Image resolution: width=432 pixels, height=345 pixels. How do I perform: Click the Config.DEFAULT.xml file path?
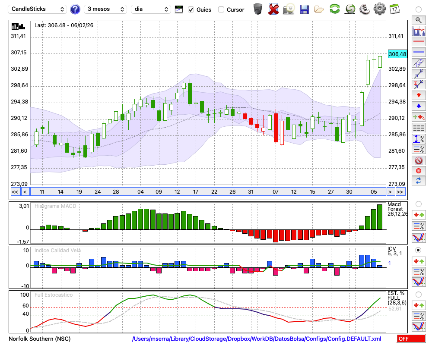257,339
